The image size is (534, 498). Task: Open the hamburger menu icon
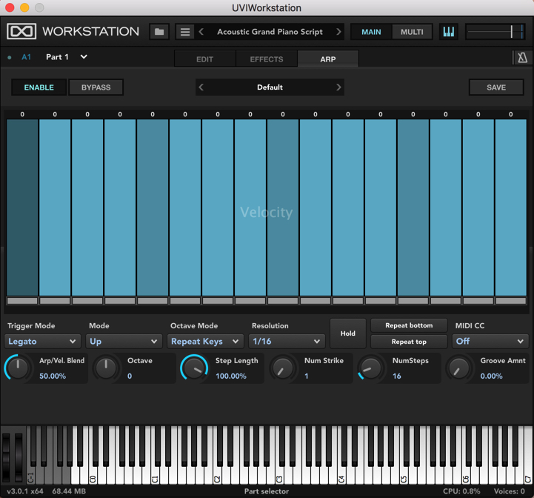(x=185, y=32)
